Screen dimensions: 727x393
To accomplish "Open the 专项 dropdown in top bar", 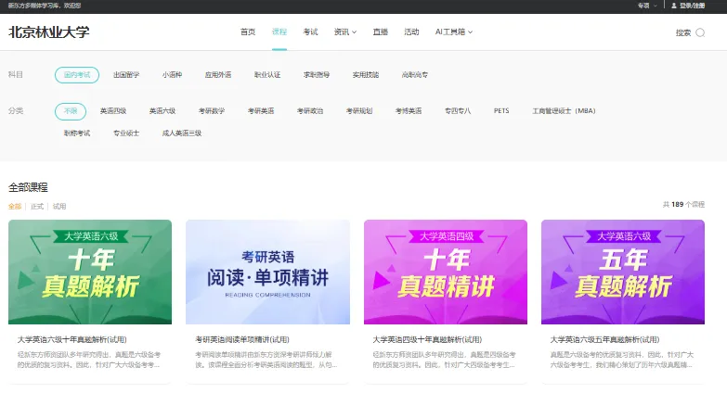I will pos(646,6).
